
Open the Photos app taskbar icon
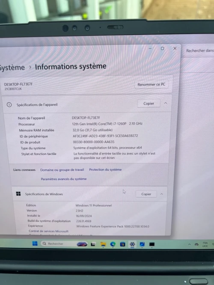click(142, 244)
